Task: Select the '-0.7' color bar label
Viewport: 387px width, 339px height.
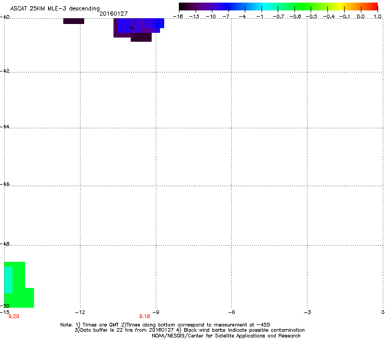Action: point(278,17)
